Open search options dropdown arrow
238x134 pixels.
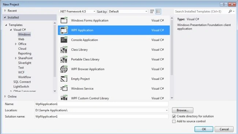pos(234,11)
